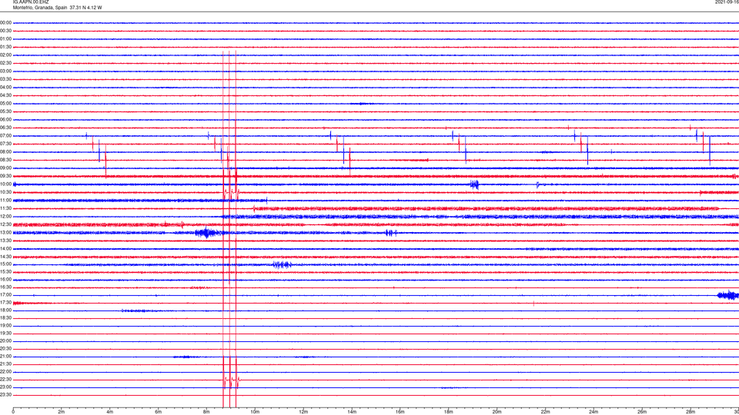Viewport: 739px width, 415px height.
Task: Click the 22:30 trace time label
Action: [5, 380]
